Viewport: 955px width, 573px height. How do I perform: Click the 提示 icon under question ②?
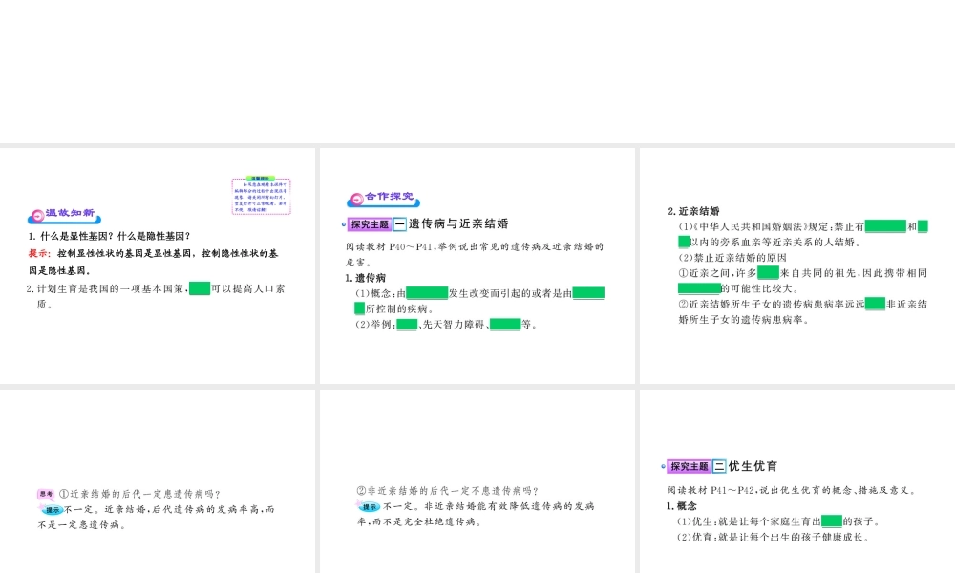369,506
